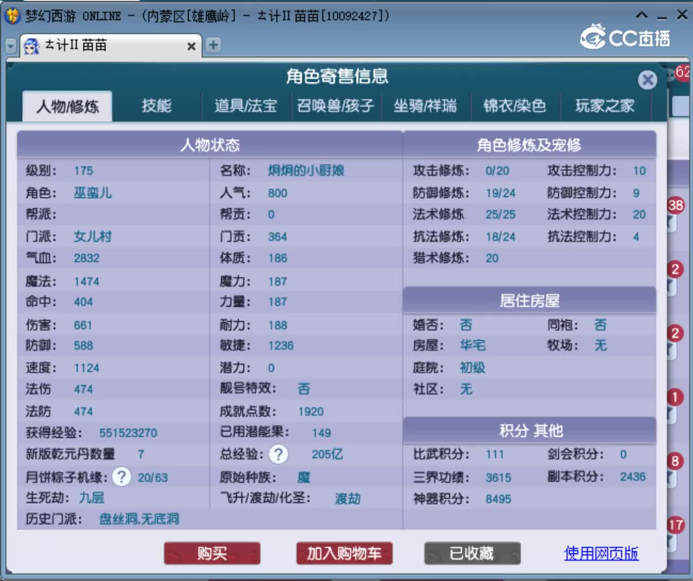
Task: Click the 加入购物车 cart button
Action: (344, 553)
